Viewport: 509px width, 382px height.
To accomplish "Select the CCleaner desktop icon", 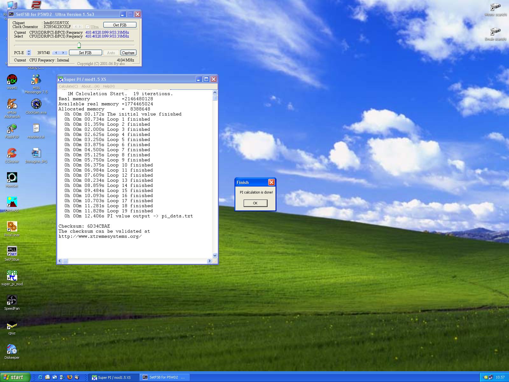I will [x=12, y=155].
